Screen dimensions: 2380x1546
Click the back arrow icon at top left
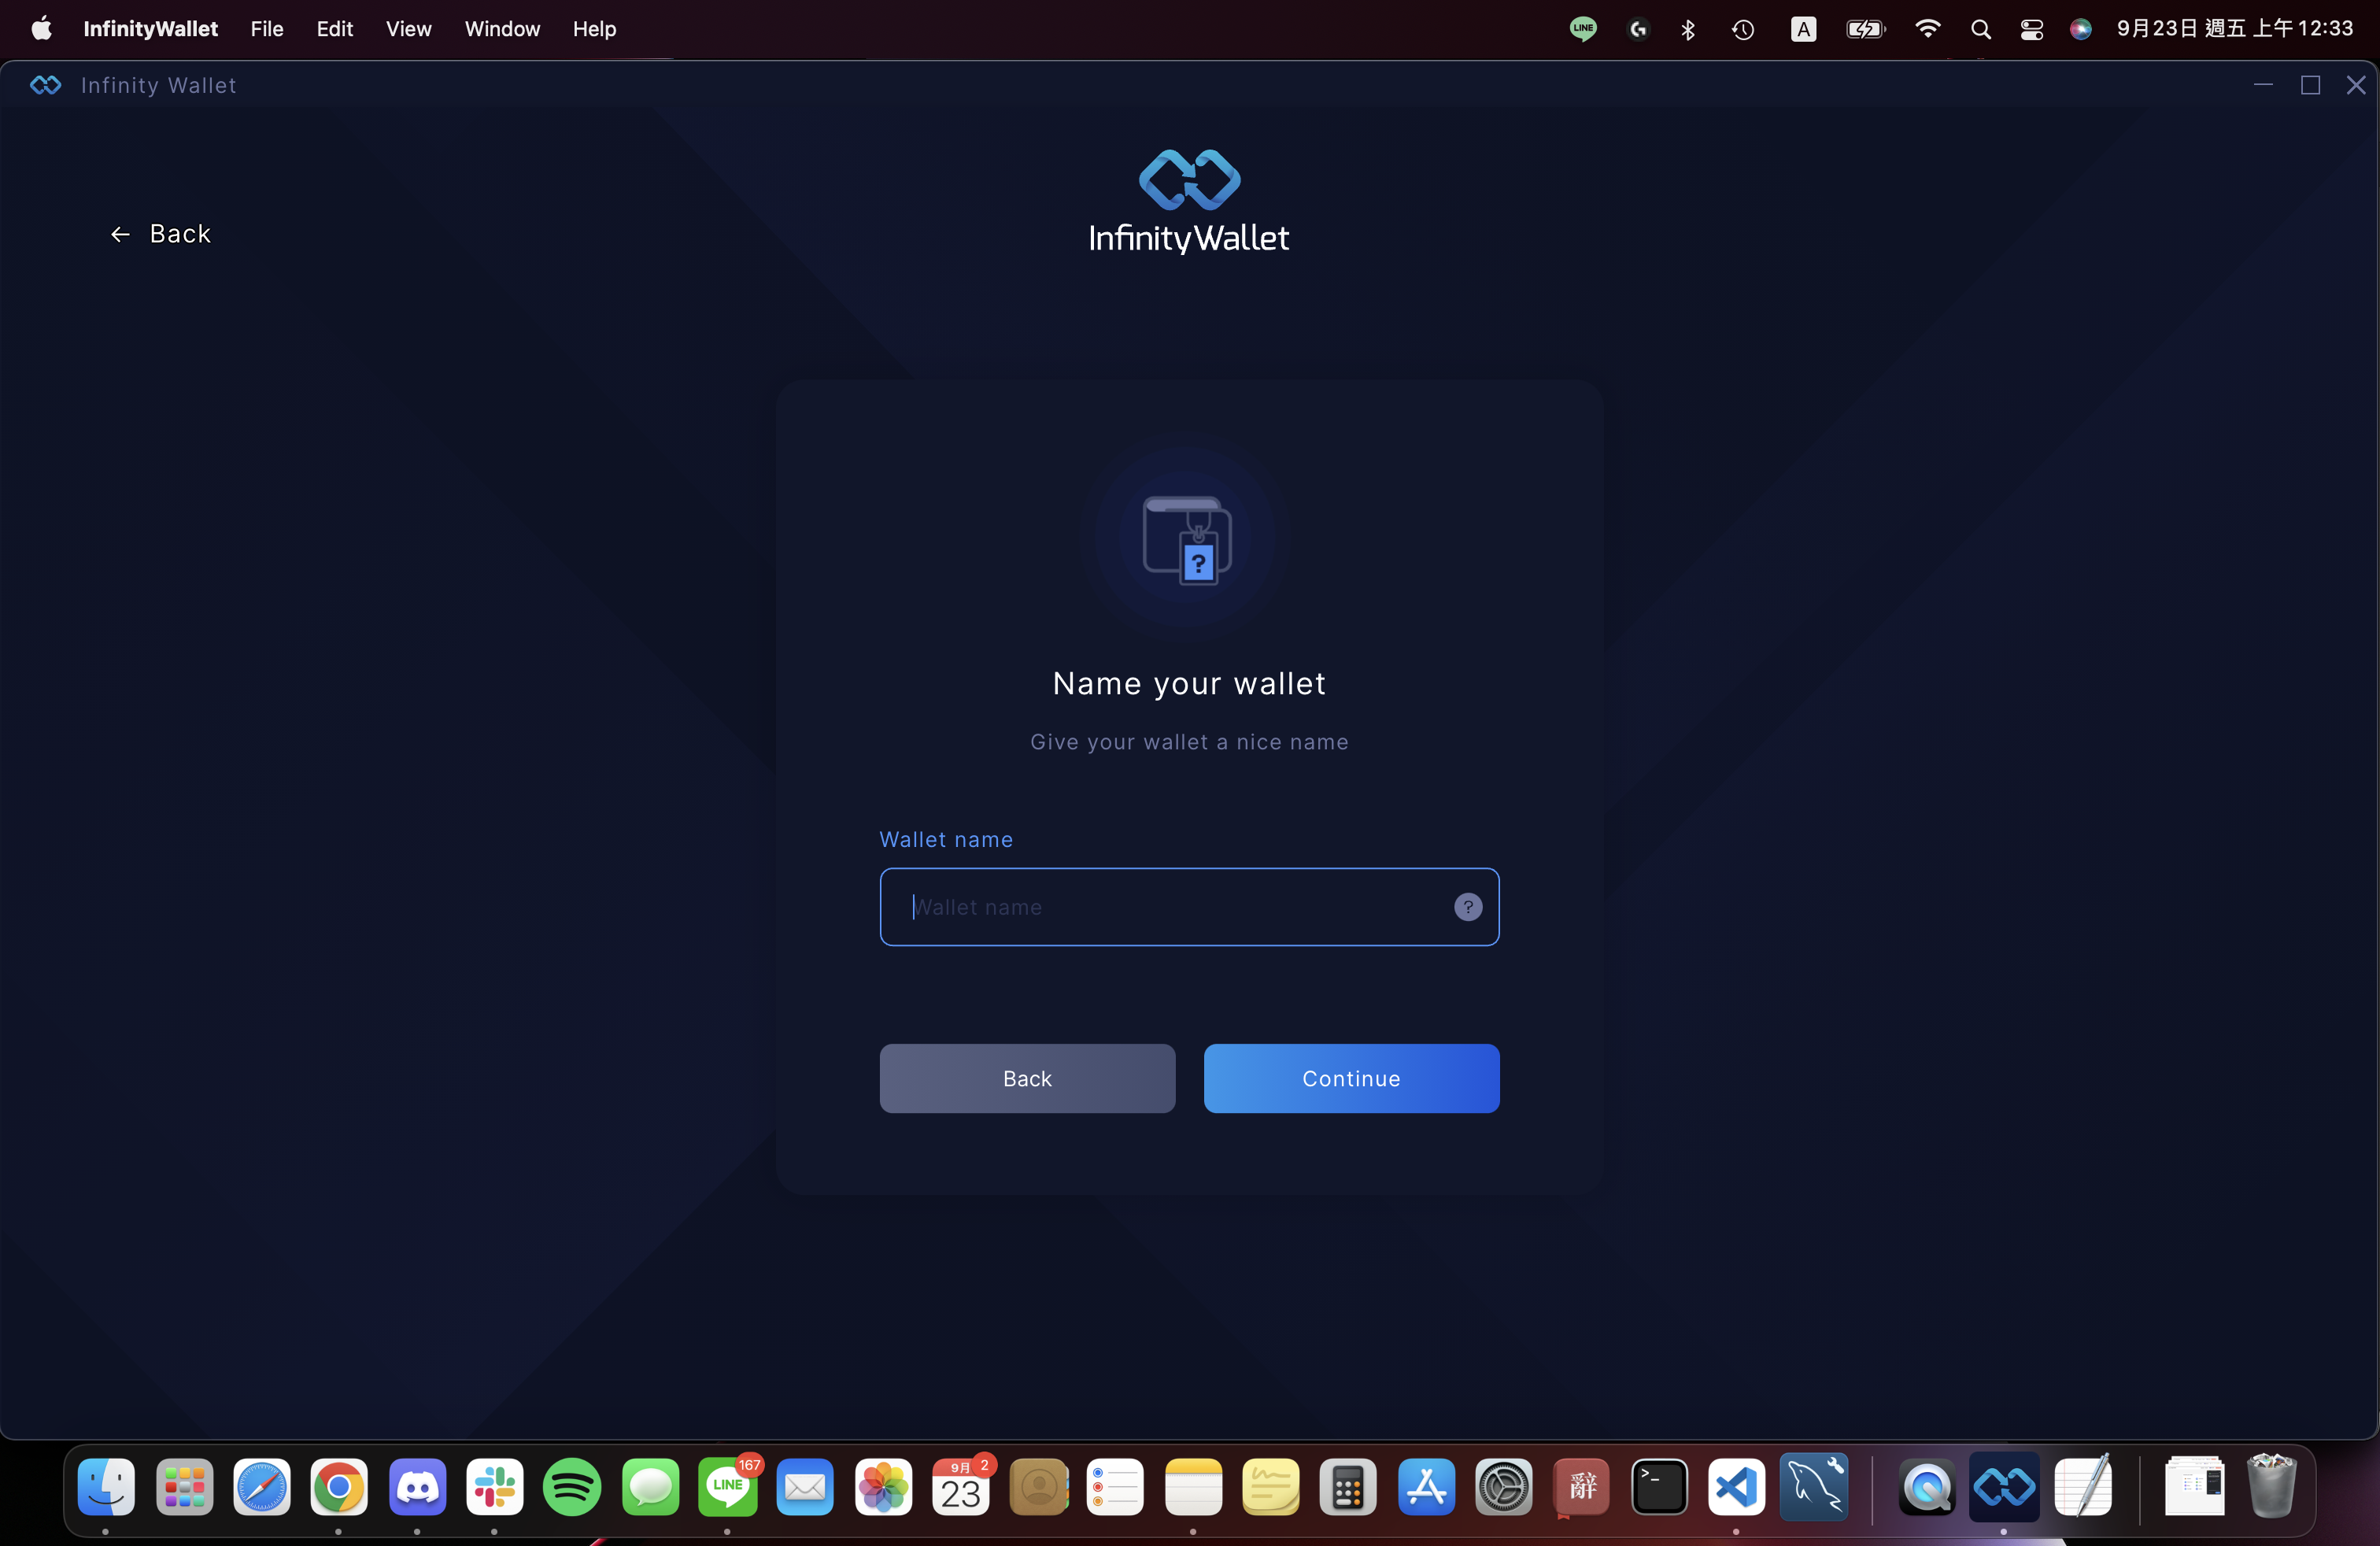point(120,234)
